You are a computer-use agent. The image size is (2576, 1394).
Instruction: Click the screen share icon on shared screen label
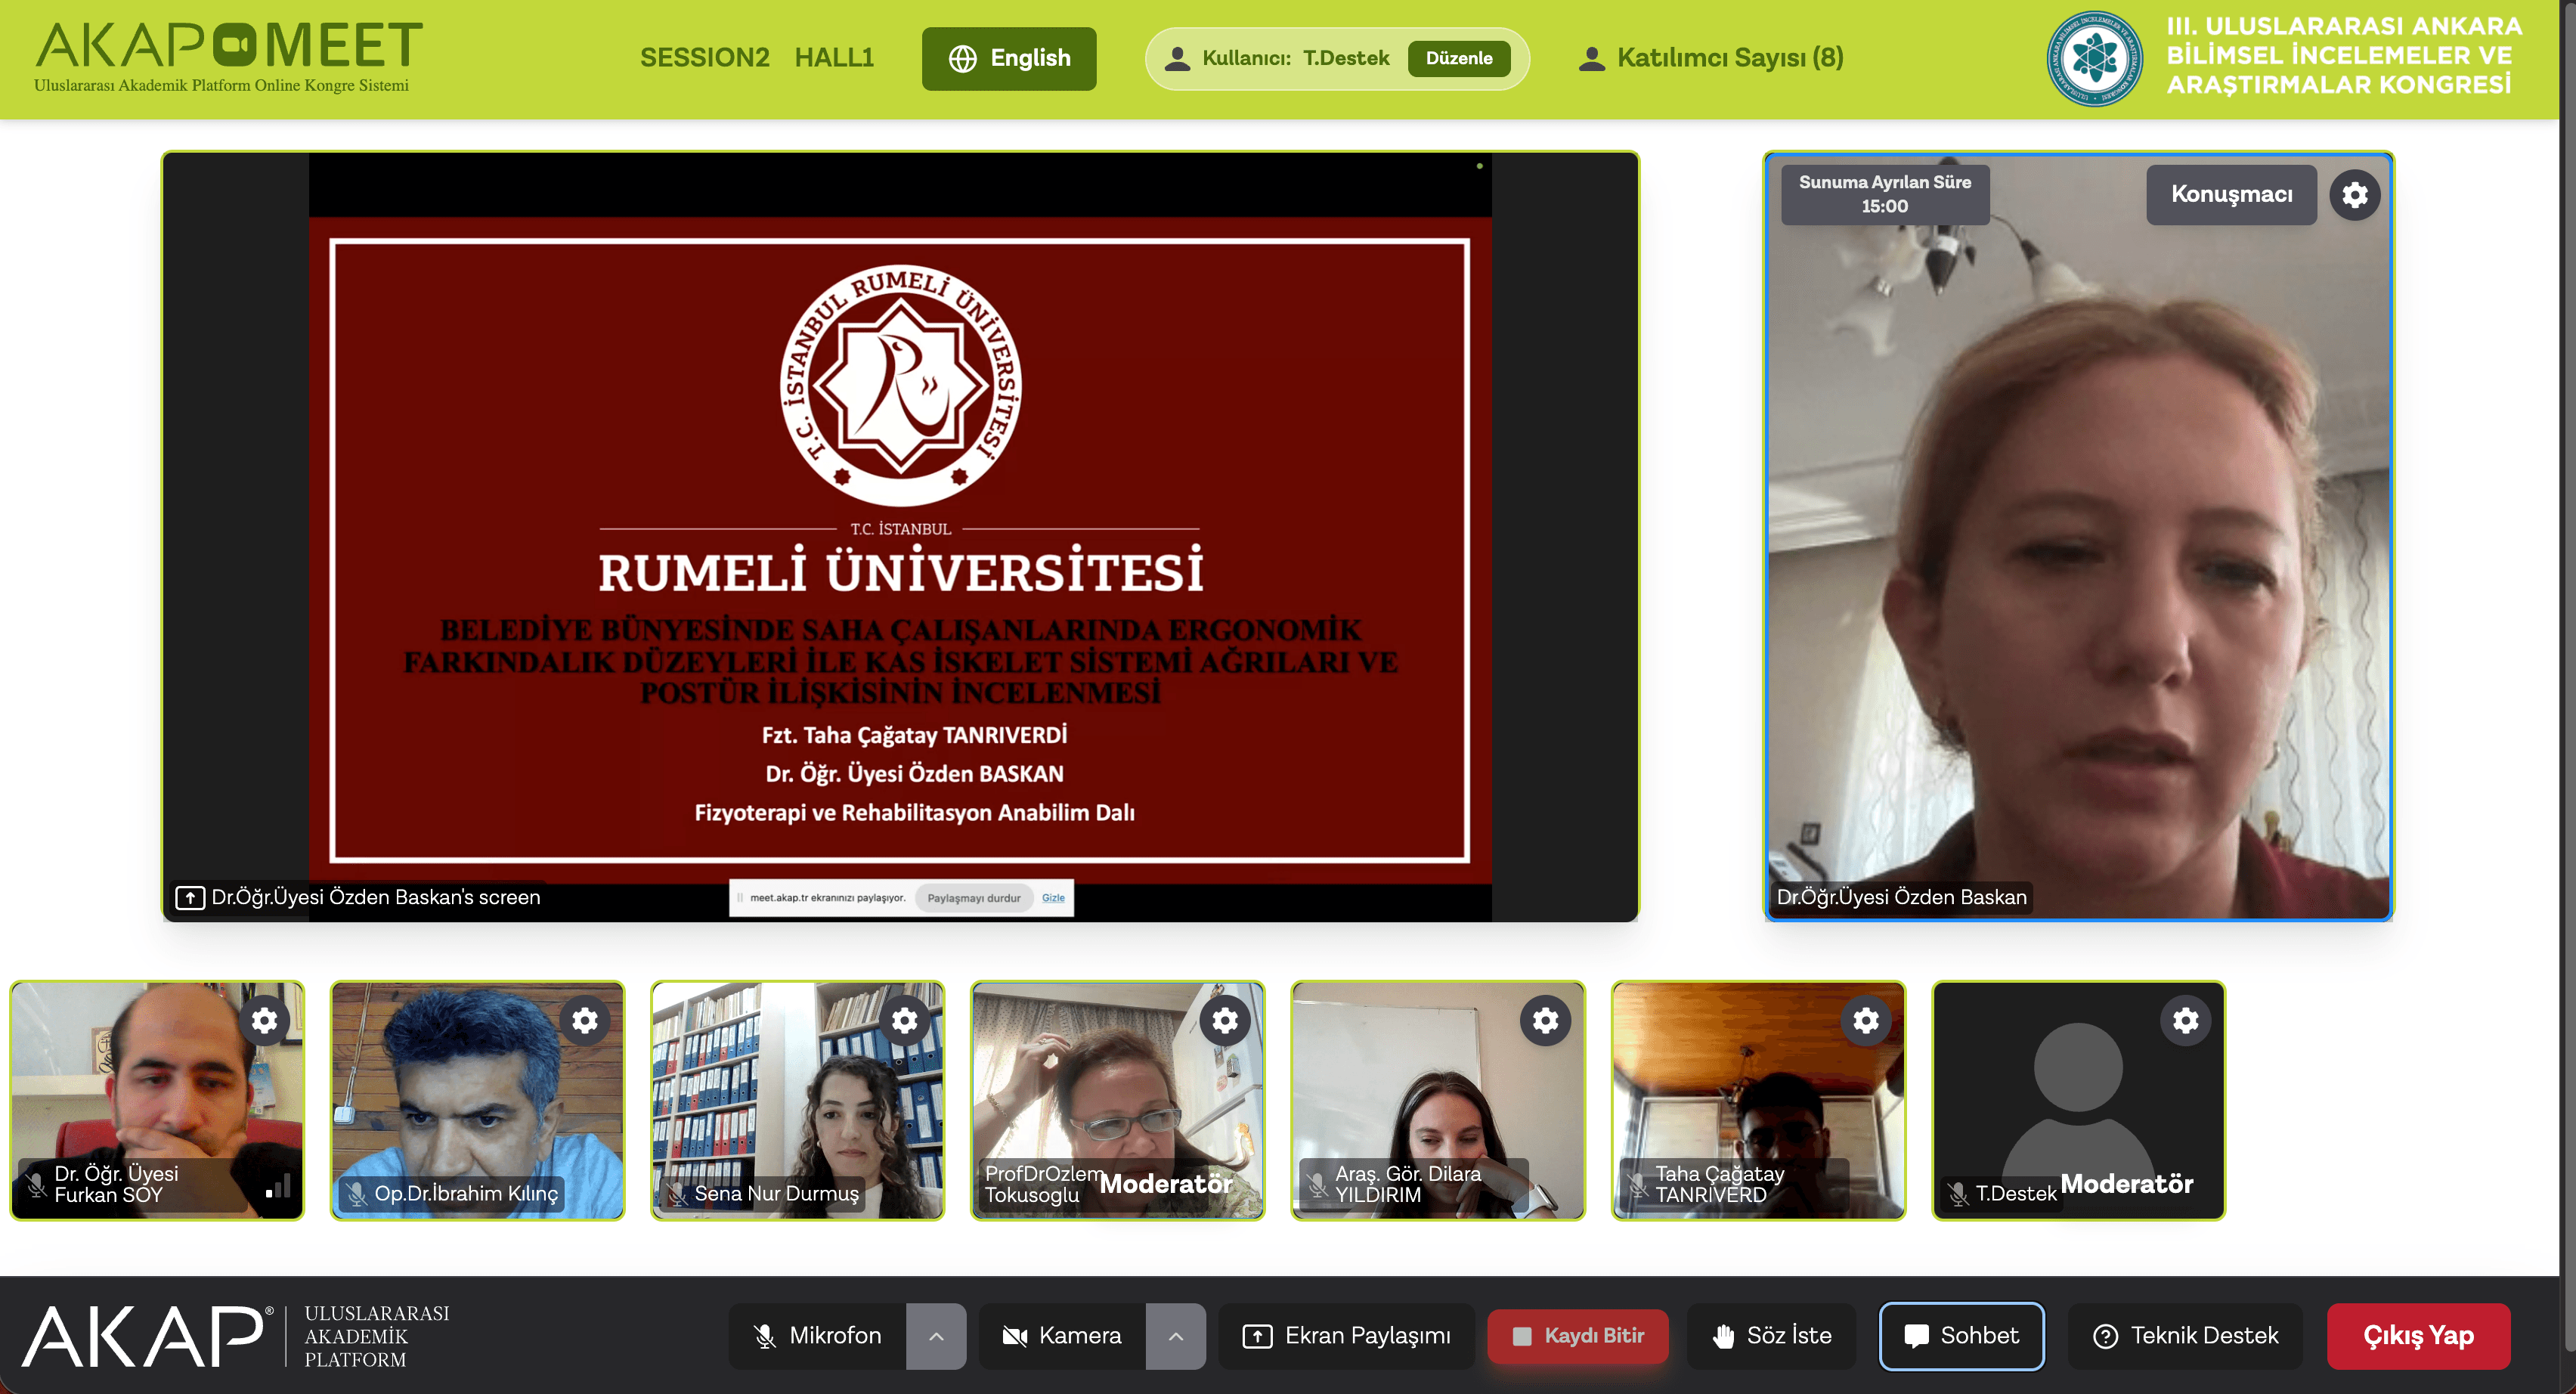pyautogui.click(x=190, y=897)
